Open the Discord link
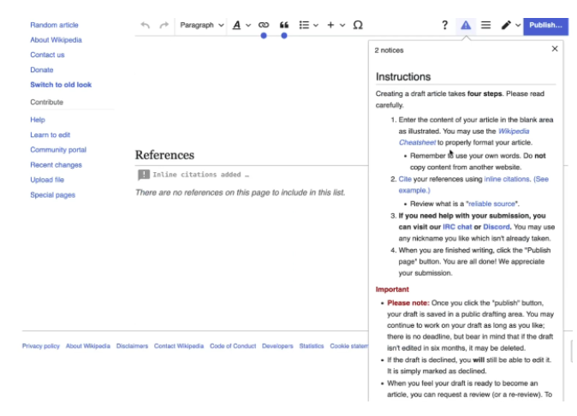Image resolution: width=577 pixels, height=416 pixels. click(497, 227)
